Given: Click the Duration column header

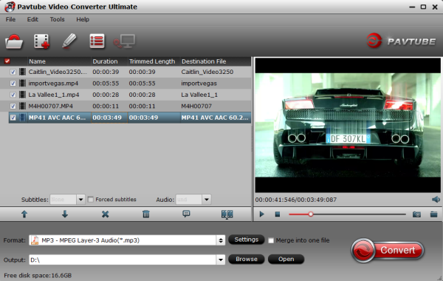Looking at the screenshot, I should click(109, 61).
